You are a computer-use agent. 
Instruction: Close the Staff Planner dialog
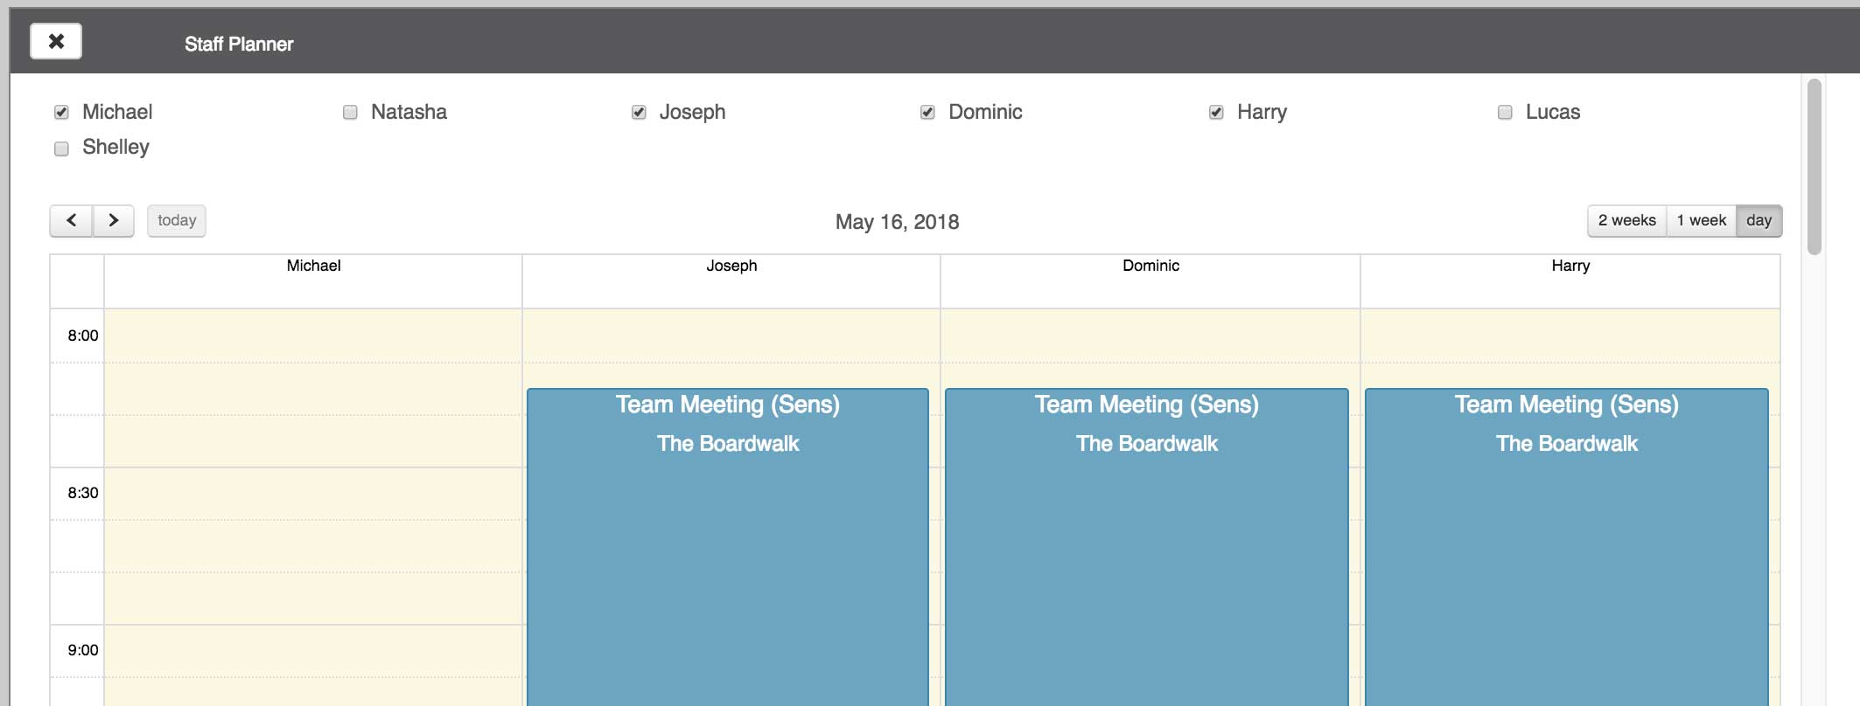(56, 41)
